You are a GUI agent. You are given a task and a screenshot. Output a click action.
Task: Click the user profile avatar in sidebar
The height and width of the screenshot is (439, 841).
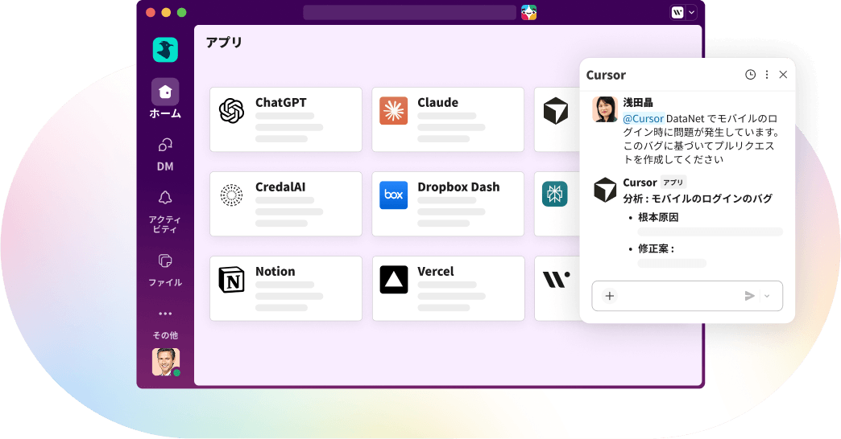click(166, 362)
